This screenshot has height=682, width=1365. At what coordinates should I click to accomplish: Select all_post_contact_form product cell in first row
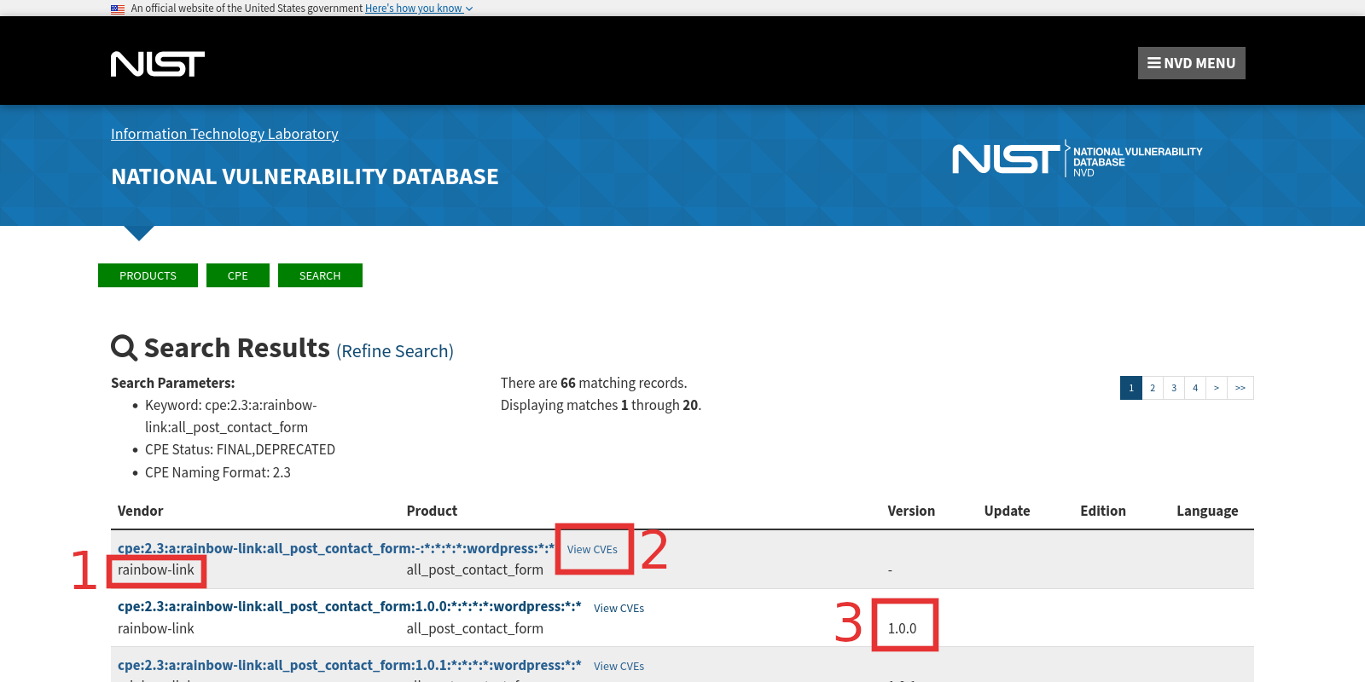(474, 569)
